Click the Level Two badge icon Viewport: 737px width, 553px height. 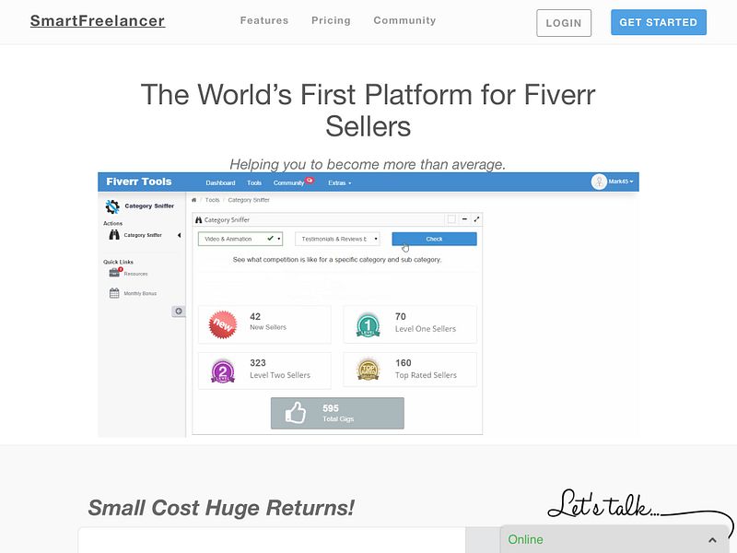pos(223,371)
